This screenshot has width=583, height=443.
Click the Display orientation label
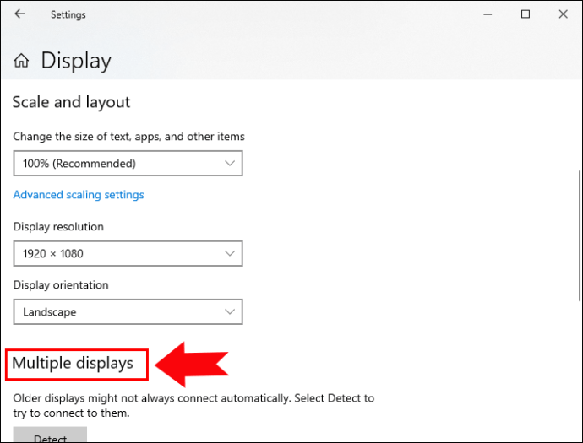61,285
